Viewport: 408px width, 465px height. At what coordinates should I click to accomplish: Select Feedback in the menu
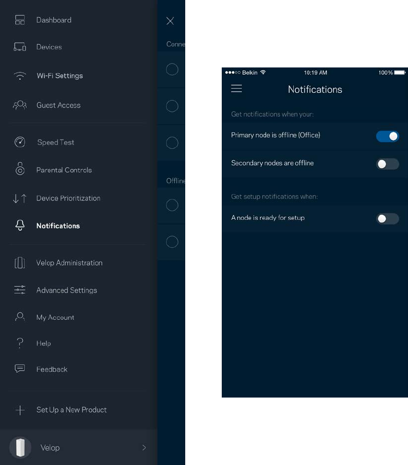(x=52, y=369)
